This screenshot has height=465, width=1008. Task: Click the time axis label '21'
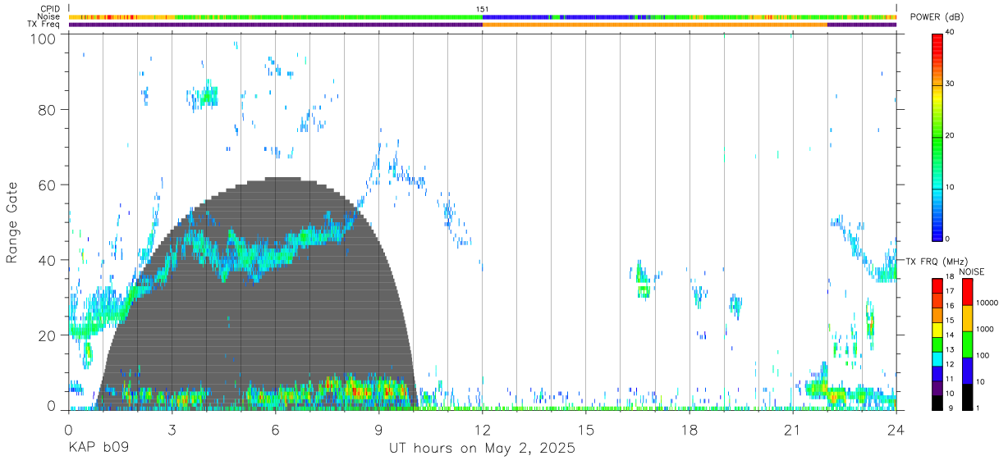point(793,430)
